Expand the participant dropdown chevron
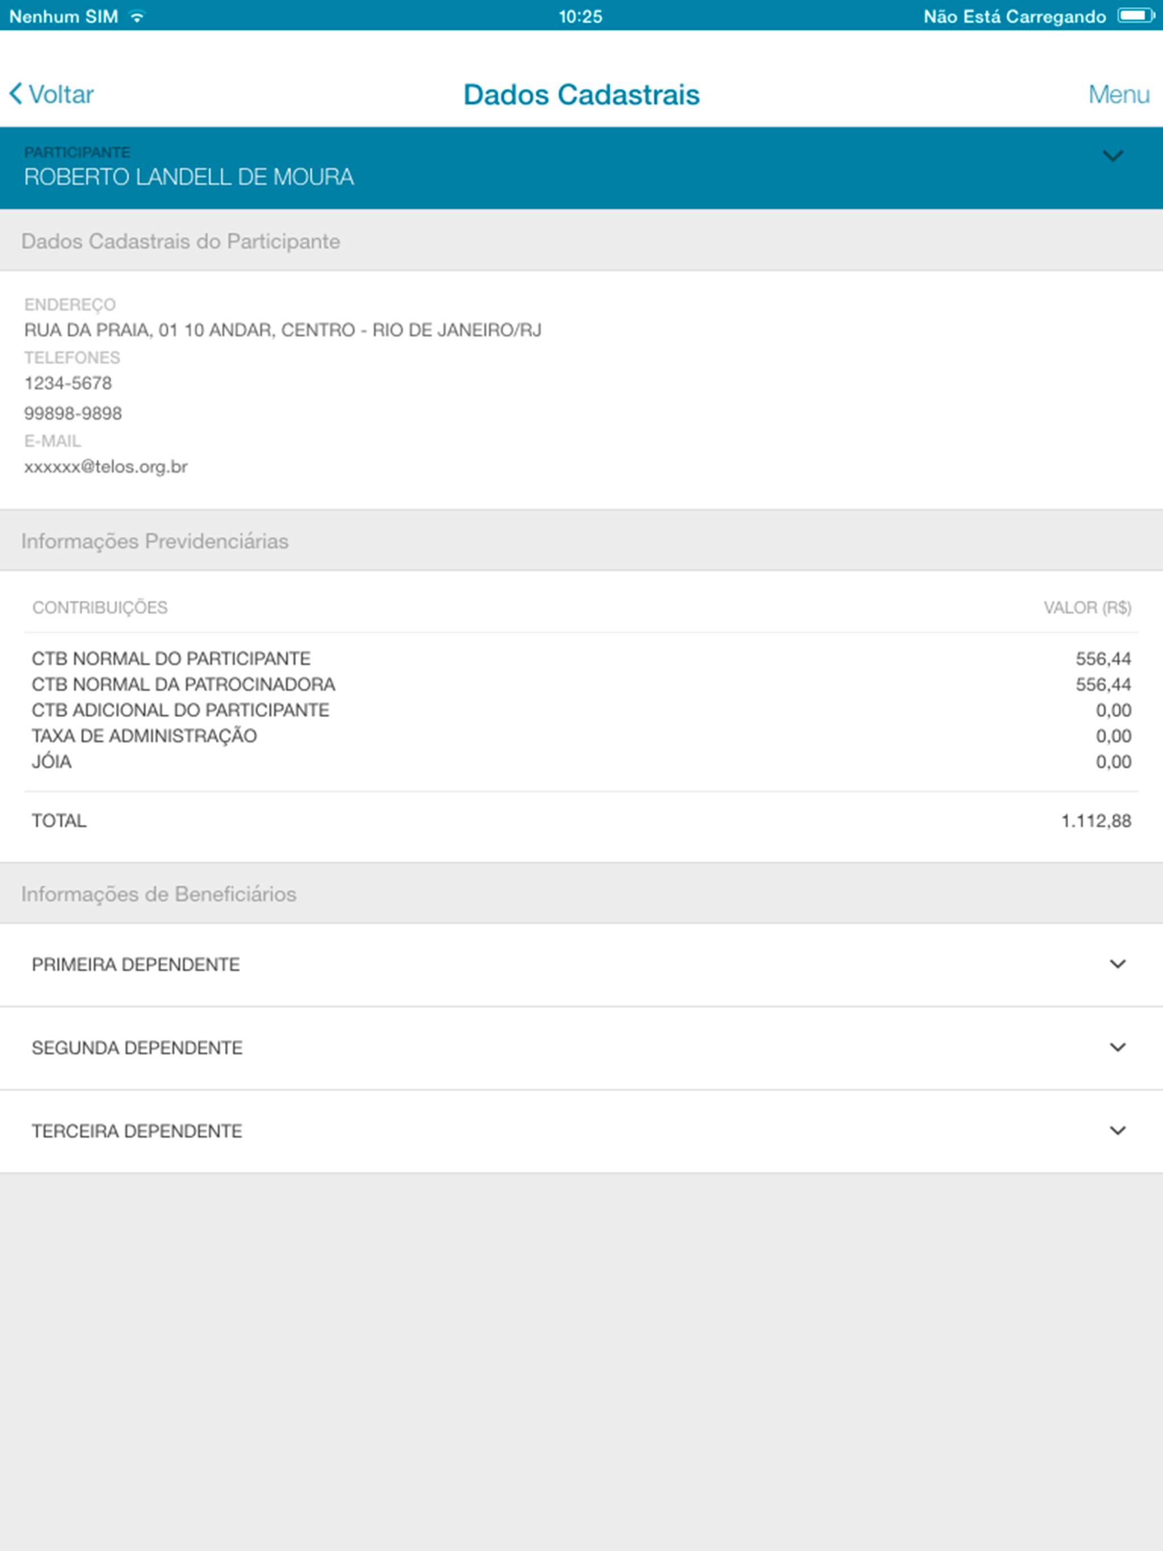 (1112, 156)
